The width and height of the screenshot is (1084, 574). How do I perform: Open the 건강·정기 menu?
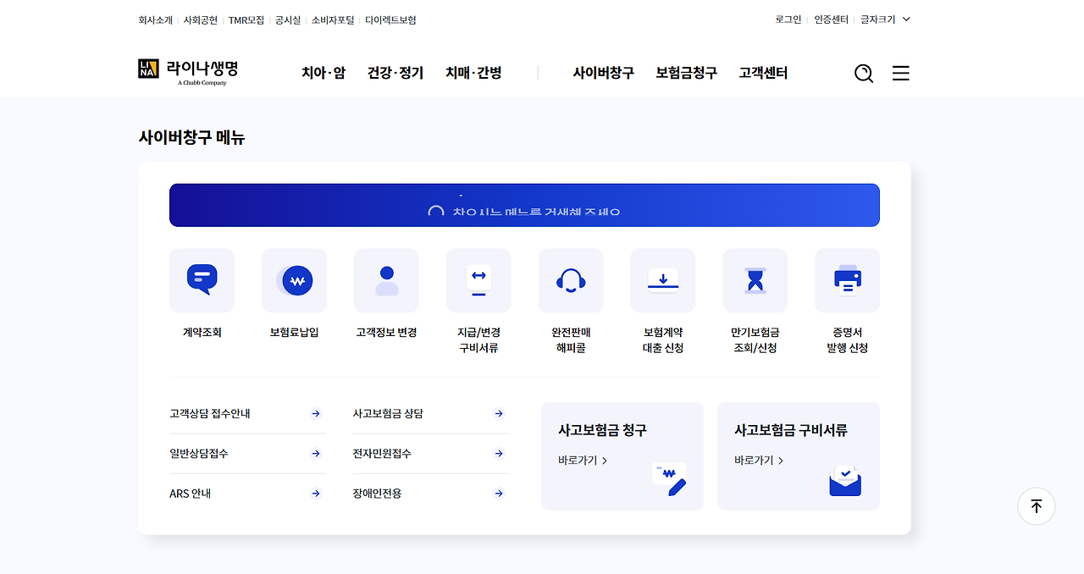395,73
